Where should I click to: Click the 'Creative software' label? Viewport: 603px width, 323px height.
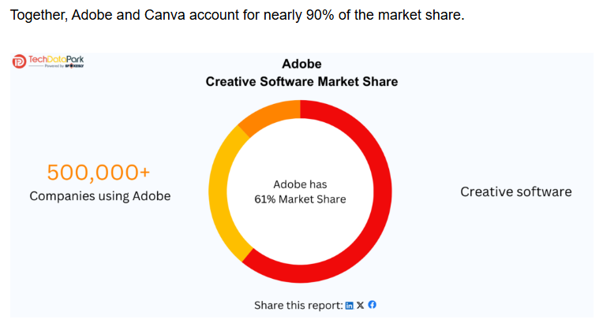click(515, 191)
